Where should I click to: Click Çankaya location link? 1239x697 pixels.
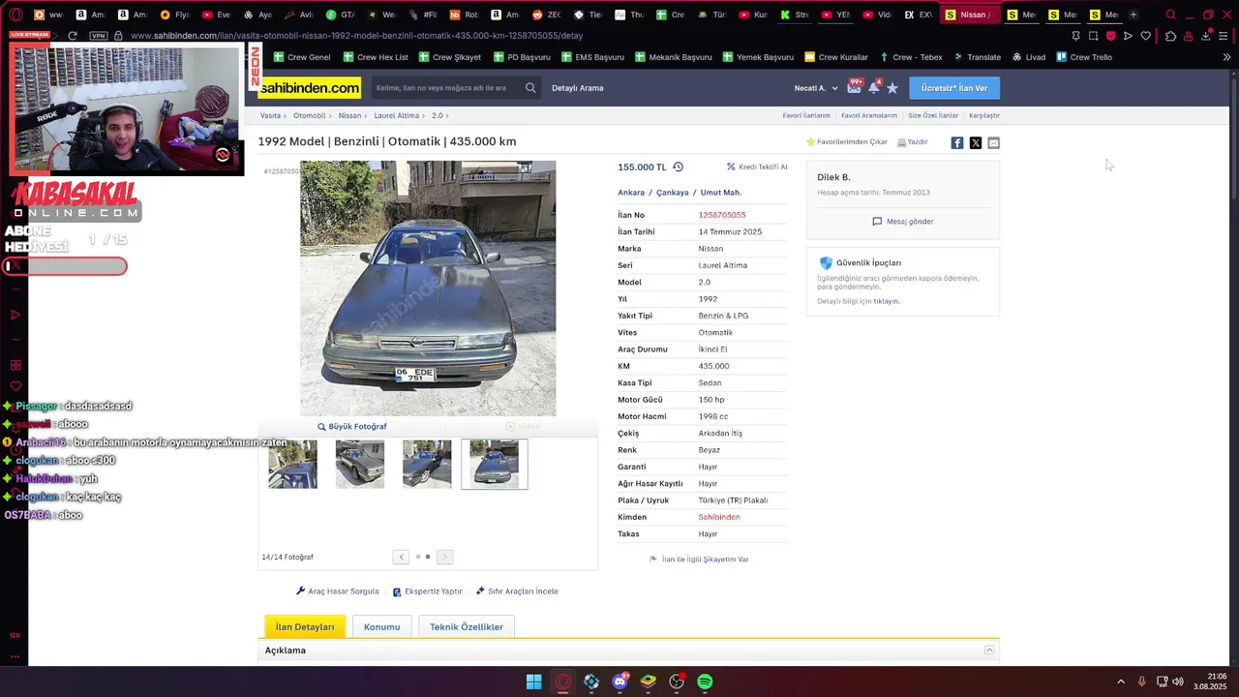673,193
